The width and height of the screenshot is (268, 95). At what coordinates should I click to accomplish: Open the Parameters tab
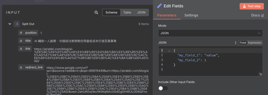coord(167,15)
